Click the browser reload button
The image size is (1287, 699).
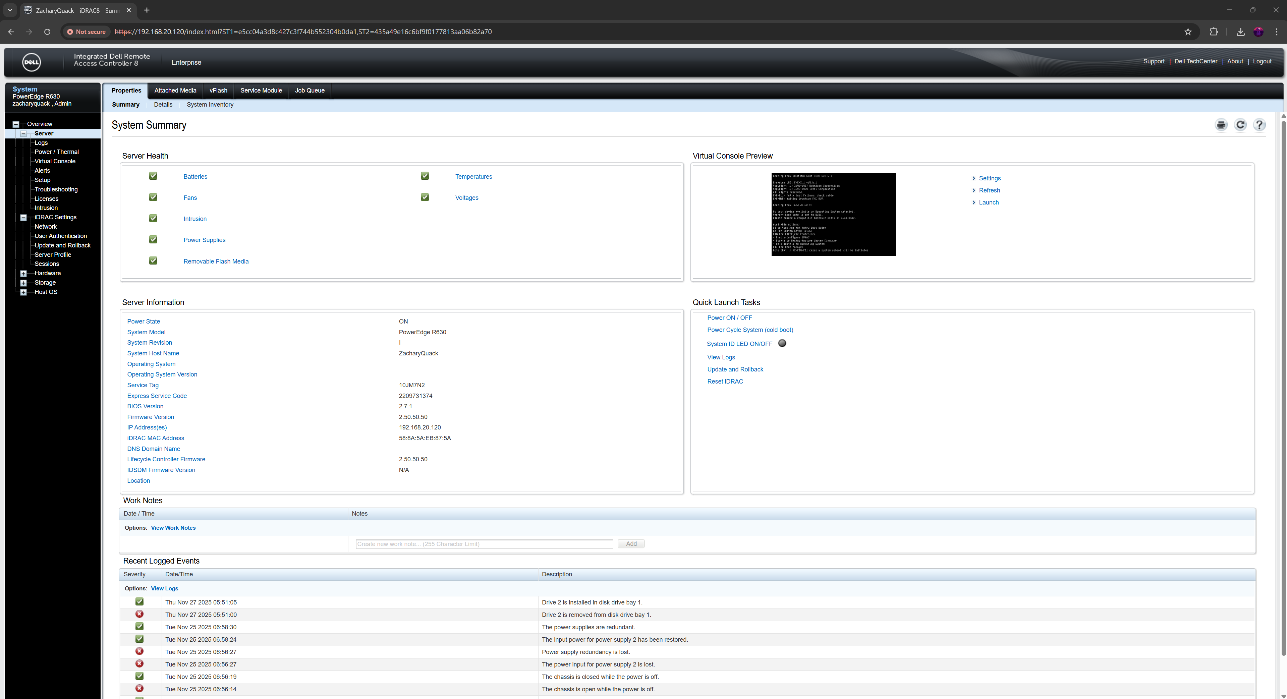(x=48, y=32)
